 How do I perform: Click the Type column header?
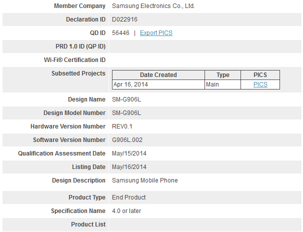(x=223, y=75)
